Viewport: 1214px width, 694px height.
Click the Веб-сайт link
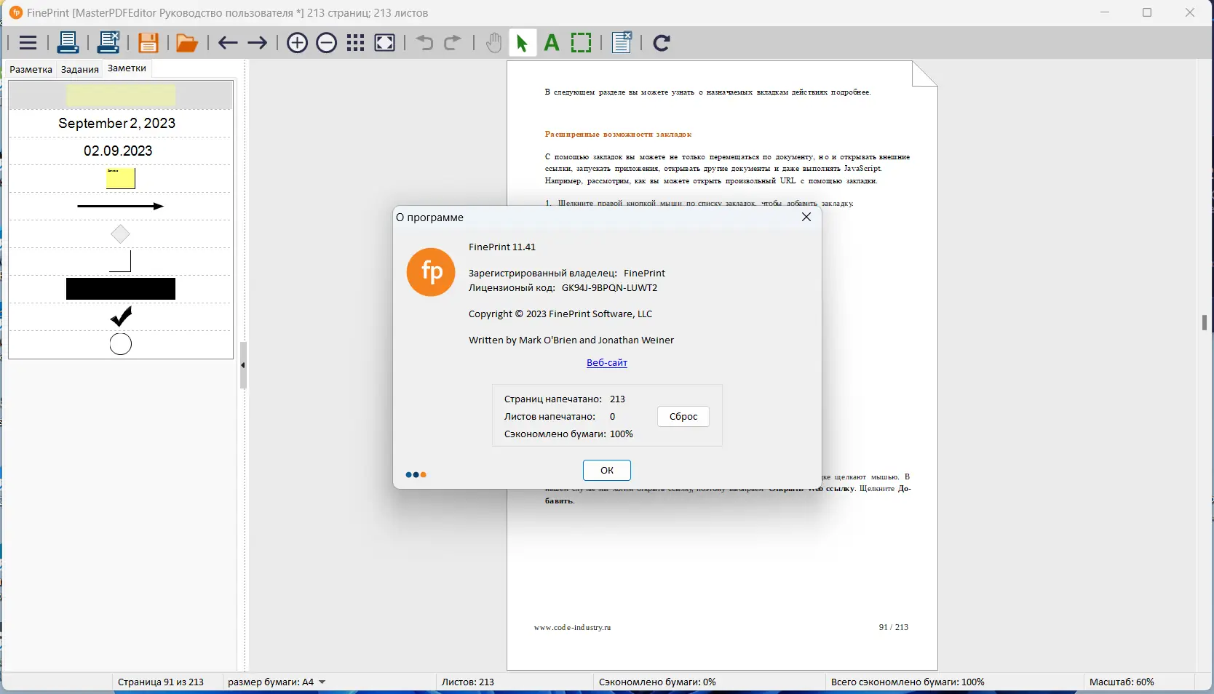(607, 362)
